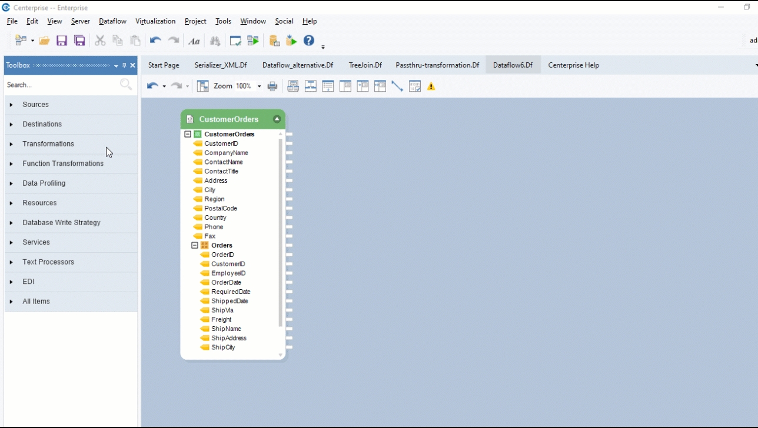
Task: Click the diagonal link line tool icon
Action: [397, 86]
